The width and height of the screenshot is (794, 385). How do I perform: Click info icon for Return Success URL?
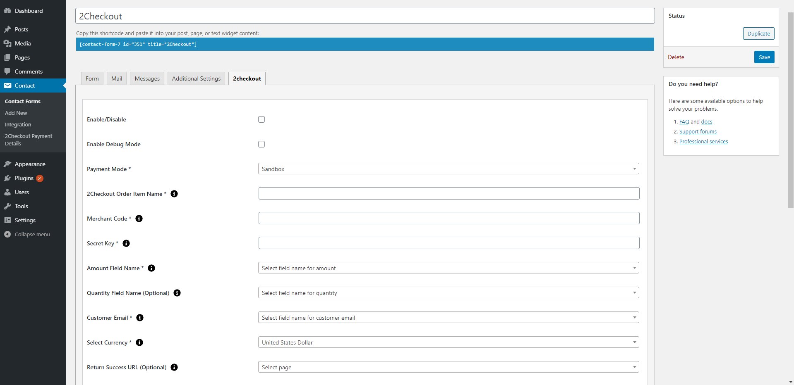[174, 367]
